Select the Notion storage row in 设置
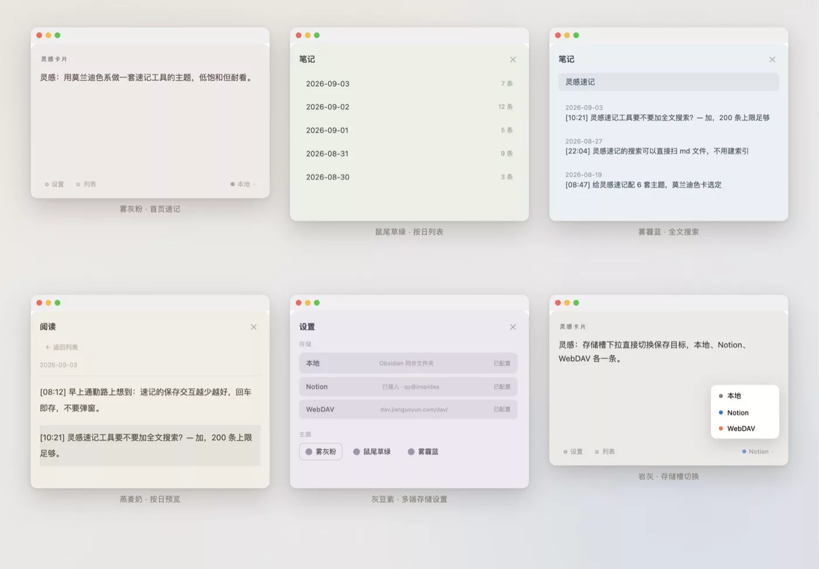 [408, 387]
